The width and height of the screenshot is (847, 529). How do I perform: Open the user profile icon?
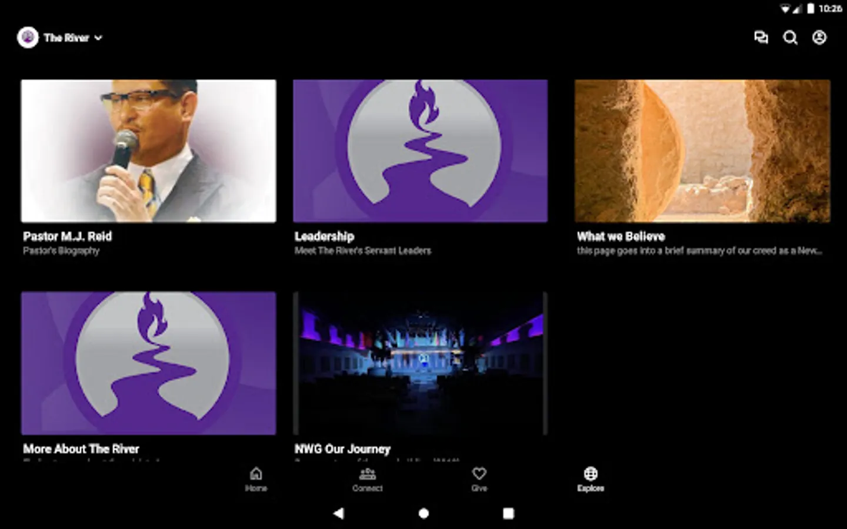819,38
